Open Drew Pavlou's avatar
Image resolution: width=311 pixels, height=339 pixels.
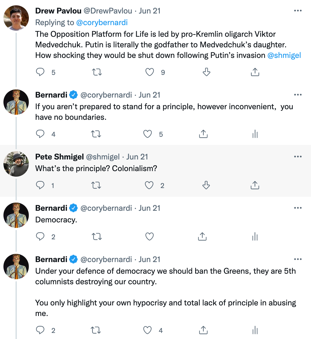coord(16,18)
